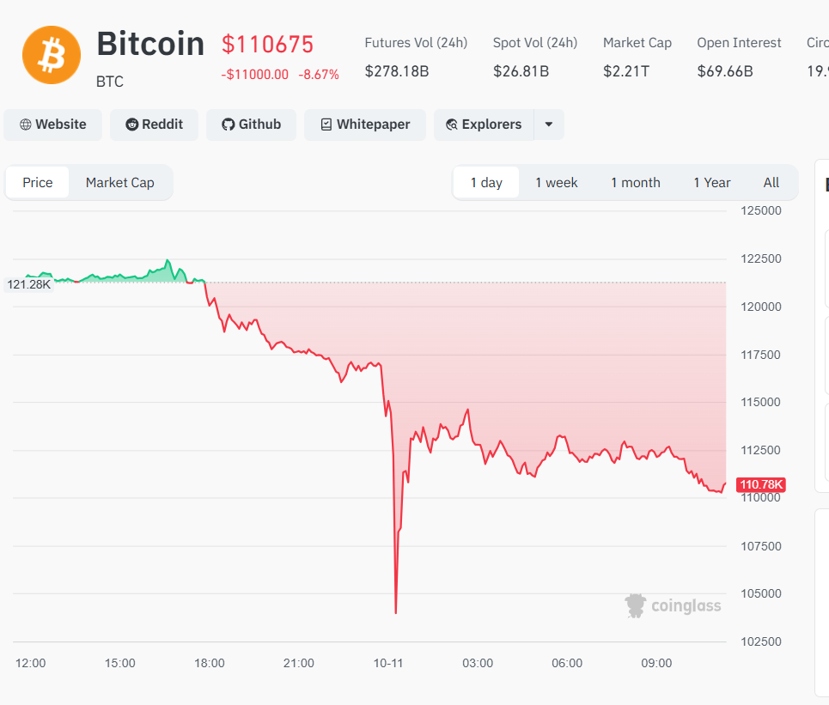Click the Bitcoin logo icon
Viewport: 829px width, 705px height.
tap(52, 55)
